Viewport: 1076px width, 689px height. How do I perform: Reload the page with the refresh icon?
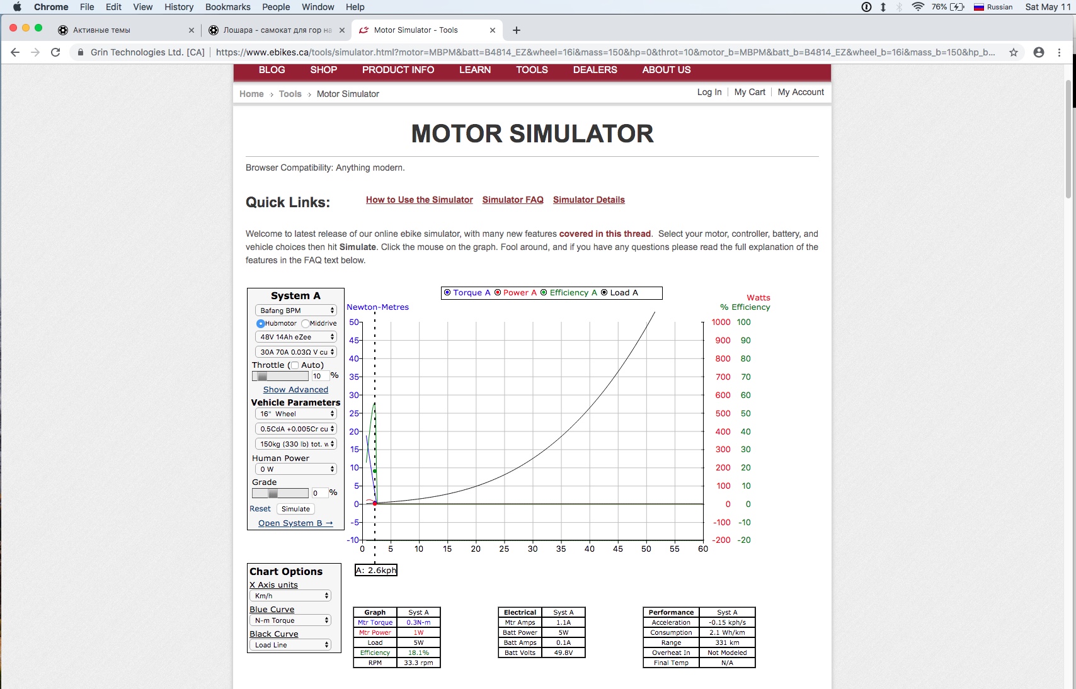tap(55, 52)
